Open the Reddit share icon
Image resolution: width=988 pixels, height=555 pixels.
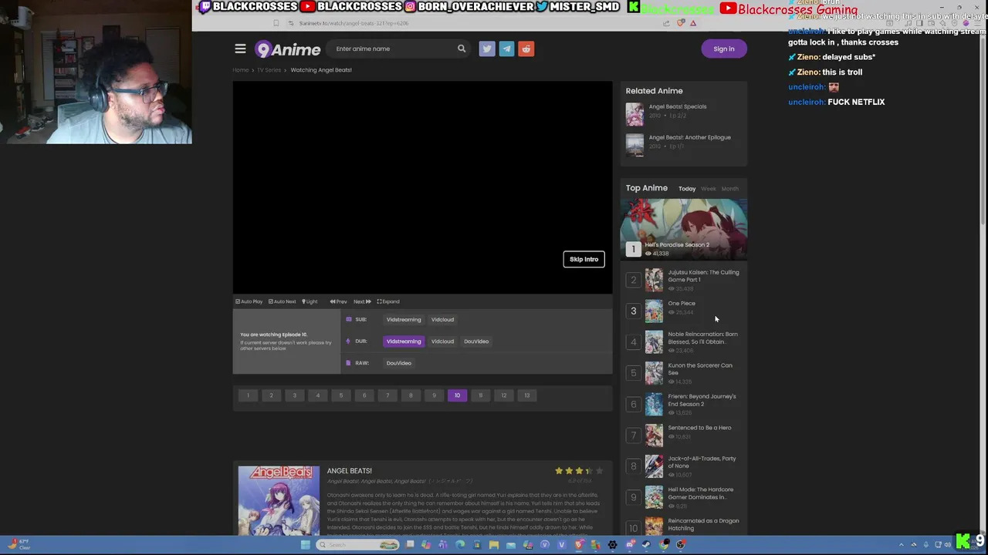point(526,49)
